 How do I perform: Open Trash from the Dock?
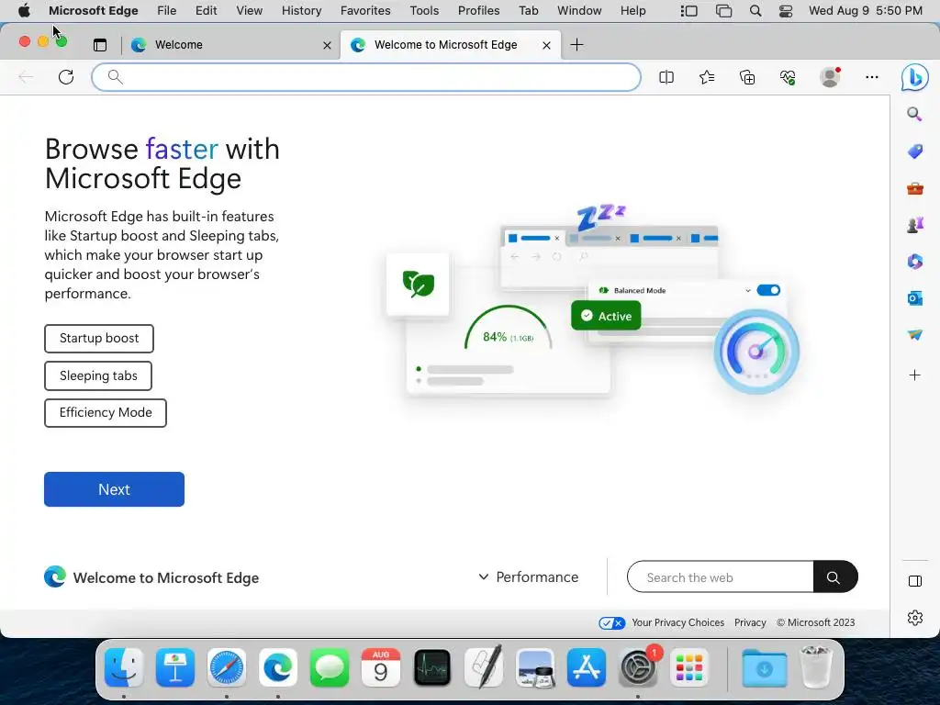tap(816, 667)
